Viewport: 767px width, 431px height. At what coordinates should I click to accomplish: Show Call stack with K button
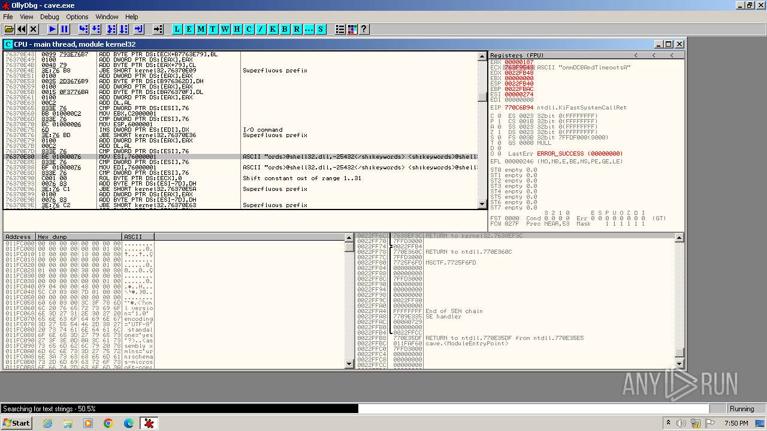273,29
